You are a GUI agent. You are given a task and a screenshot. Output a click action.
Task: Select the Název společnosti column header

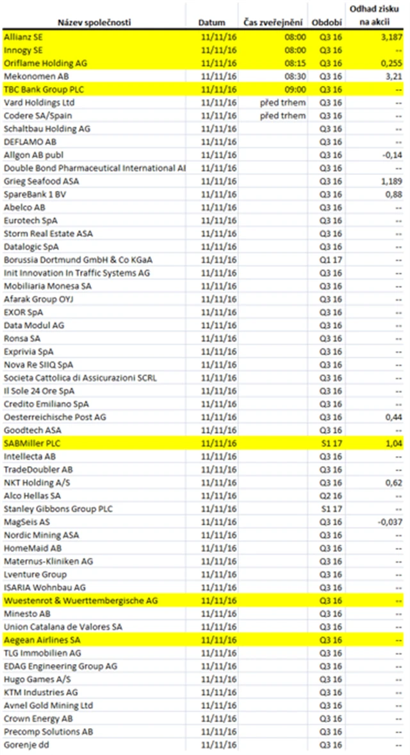pyautogui.click(x=94, y=22)
